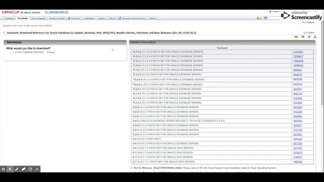Click the Oracle Database Patchsets selection link

29,52
